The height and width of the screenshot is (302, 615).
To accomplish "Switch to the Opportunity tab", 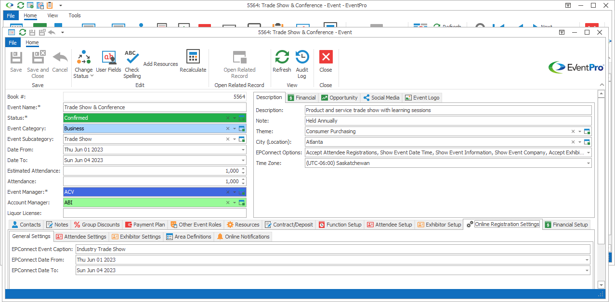I will (340, 98).
